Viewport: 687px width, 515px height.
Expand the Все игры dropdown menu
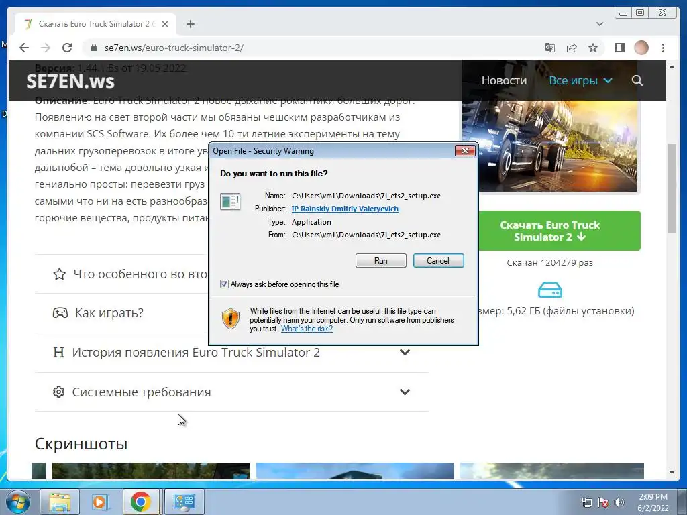580,80
